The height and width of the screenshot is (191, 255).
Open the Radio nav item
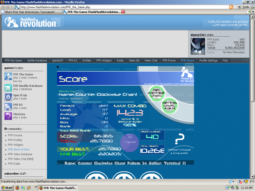pos(120,60)
